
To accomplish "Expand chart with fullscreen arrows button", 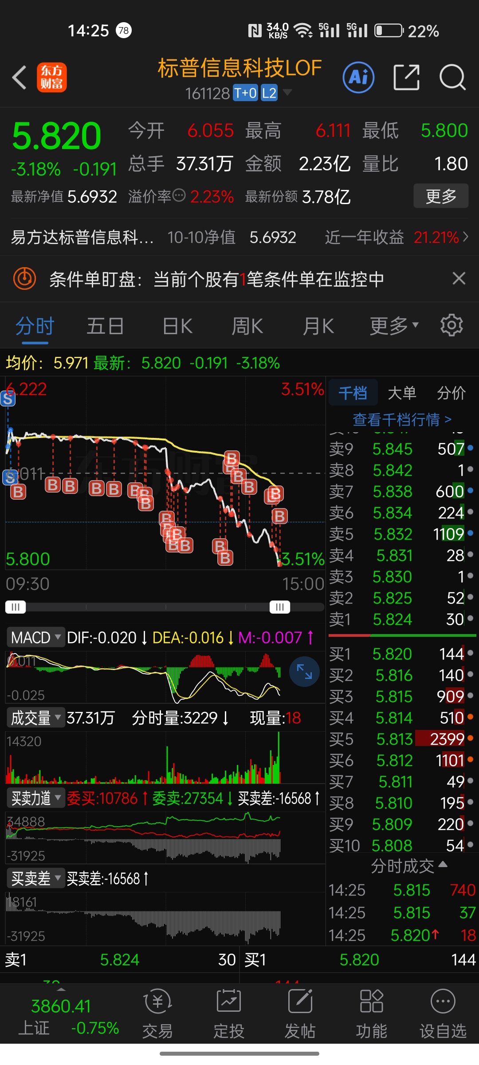I will coord(304,671).
